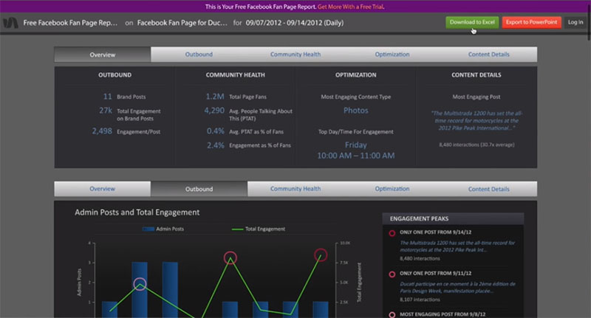
Task: Open the Ducati Paris Design Week post link
Action: tap(457, 287)
